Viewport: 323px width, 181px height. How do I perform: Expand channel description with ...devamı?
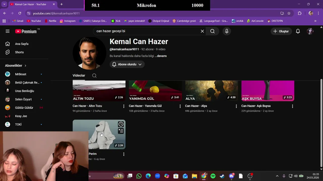(160, 56)
